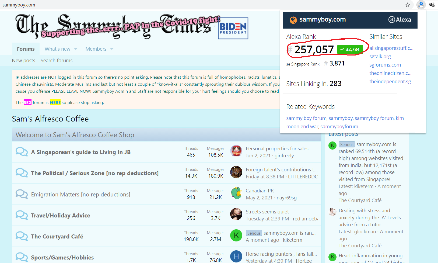The height and width of the screenshot is (263, 438).
Task: Open the 'Latest posts' sidebar heading
Action: tap(344, 134)
